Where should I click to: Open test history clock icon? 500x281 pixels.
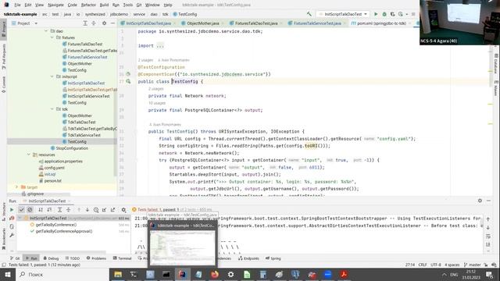point(96,210)
